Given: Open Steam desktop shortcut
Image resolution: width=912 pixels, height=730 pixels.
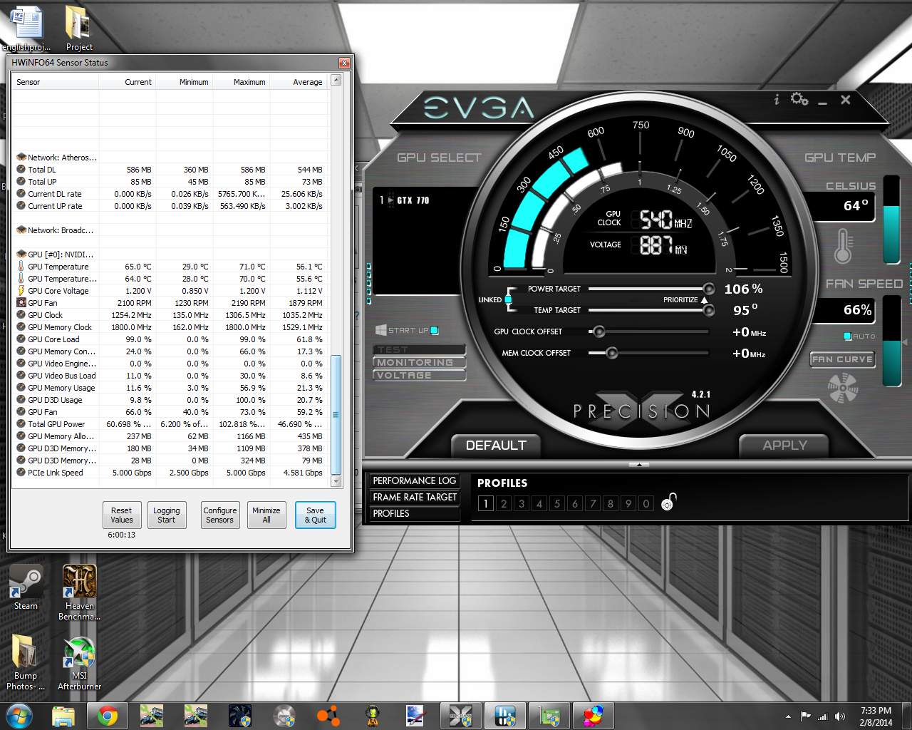Looking at the screenshot, I should point(26,588).
